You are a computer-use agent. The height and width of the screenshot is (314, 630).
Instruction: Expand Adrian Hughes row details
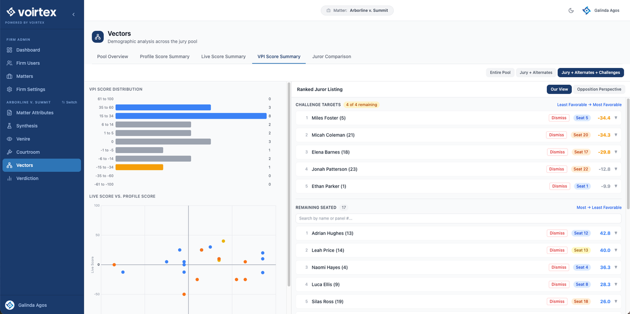(616, 233)
